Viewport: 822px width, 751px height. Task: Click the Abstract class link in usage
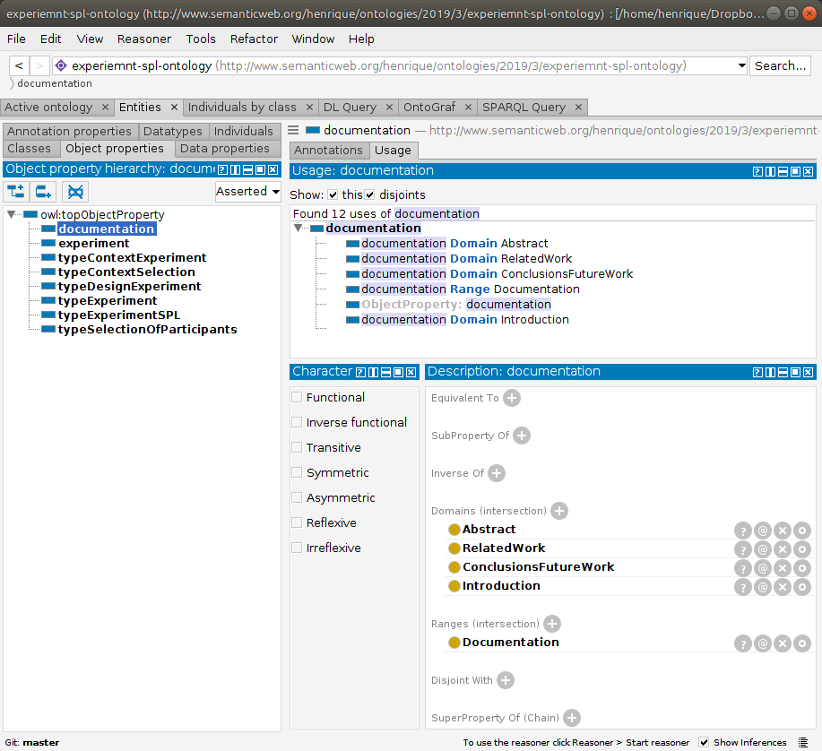[x=524, y=243]
